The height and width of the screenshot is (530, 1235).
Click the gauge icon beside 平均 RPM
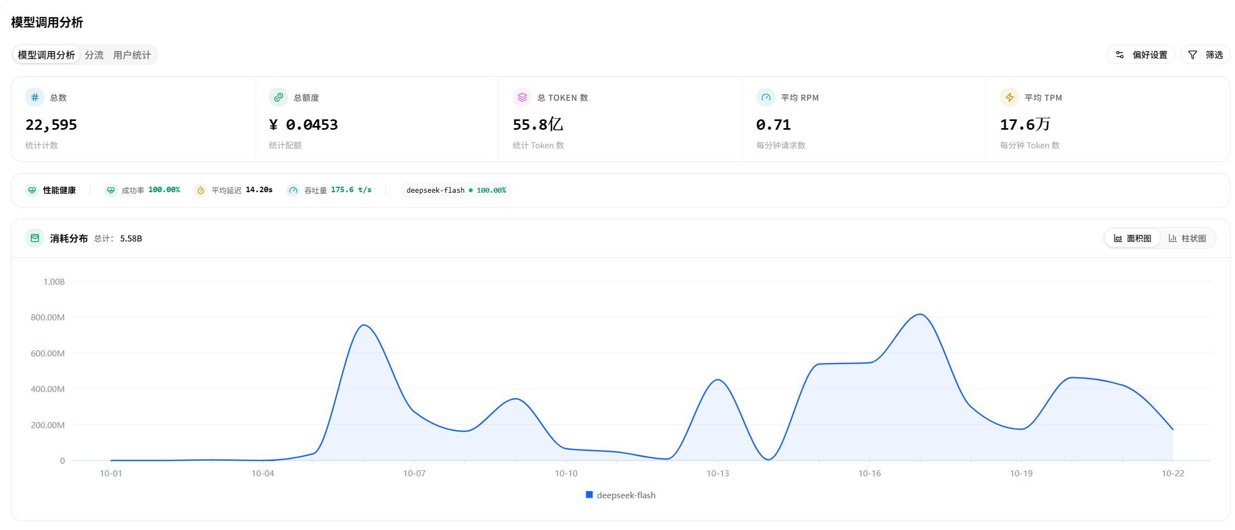766,97
